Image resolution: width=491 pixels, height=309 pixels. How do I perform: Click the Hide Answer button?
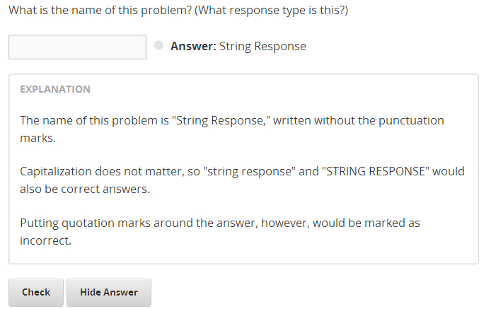click(108, 292)
